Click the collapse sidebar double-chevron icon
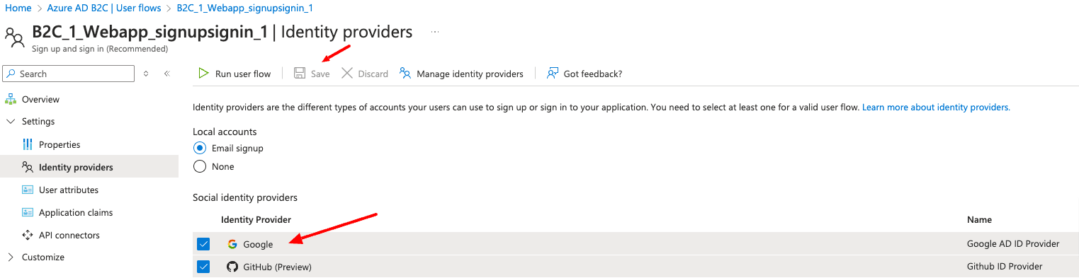This screenshot has height=278, width=1079. coord(167,74)
